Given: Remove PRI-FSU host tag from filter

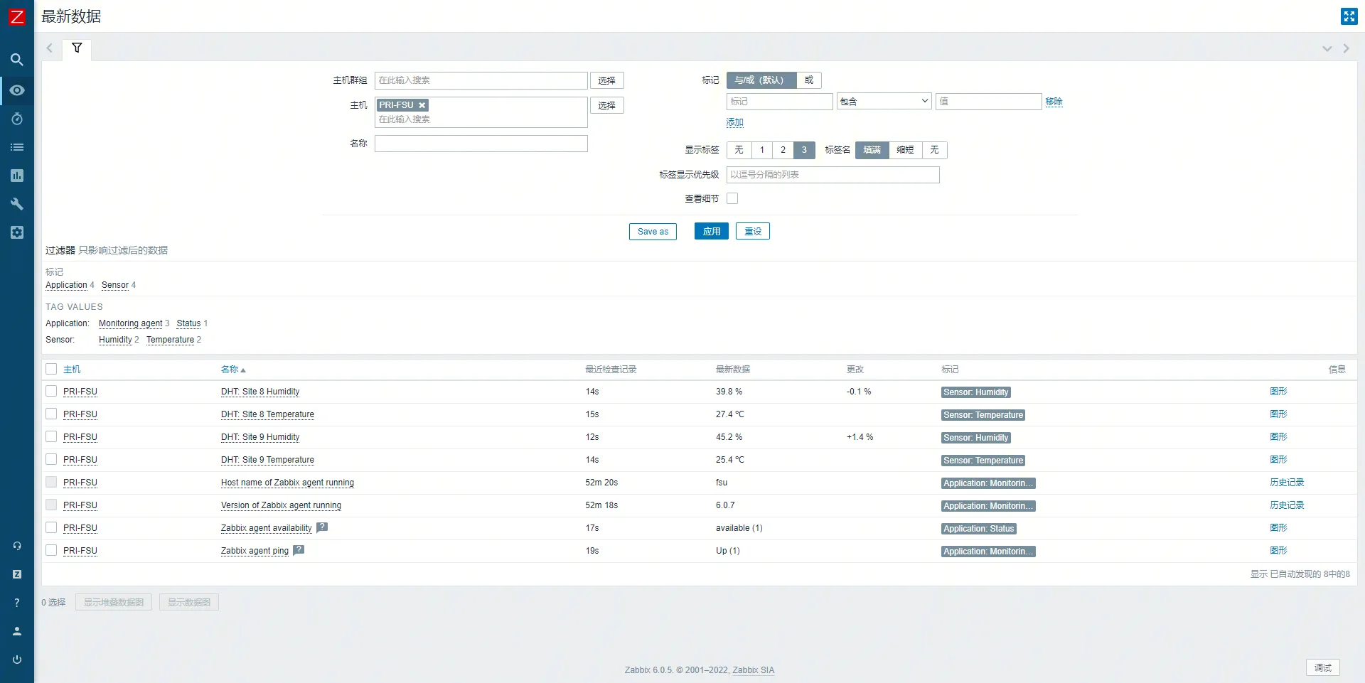Looking at the screenshot, I should coord(422,105).
